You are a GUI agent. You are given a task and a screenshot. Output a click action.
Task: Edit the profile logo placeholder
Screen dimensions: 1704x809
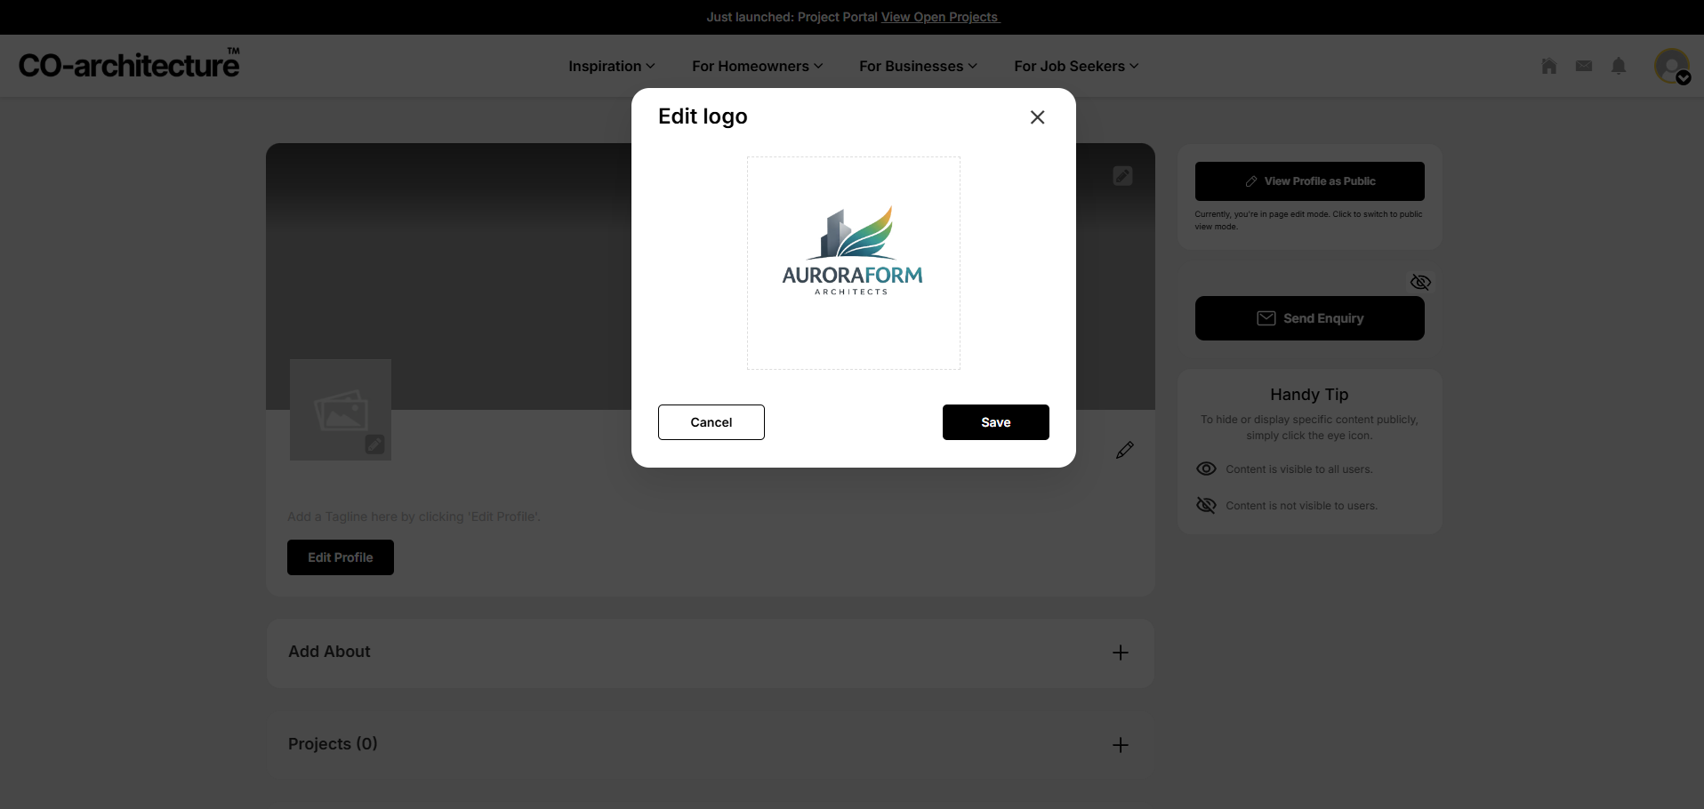(374, 445)
